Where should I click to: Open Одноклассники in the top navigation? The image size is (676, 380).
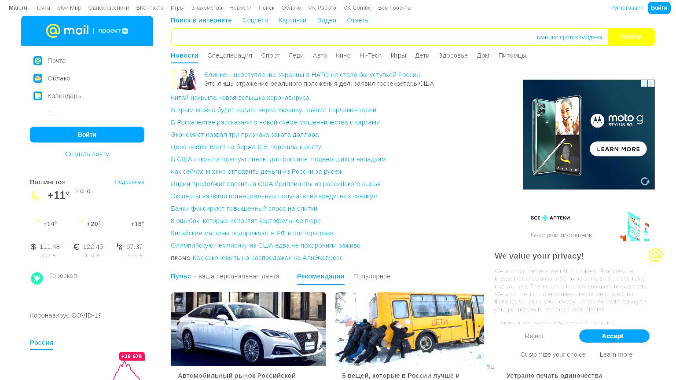point(109,8)
